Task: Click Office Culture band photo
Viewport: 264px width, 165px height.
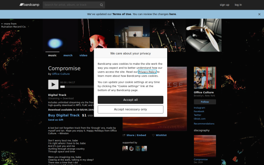Action: pyautogui.click(x=205, y=78)
